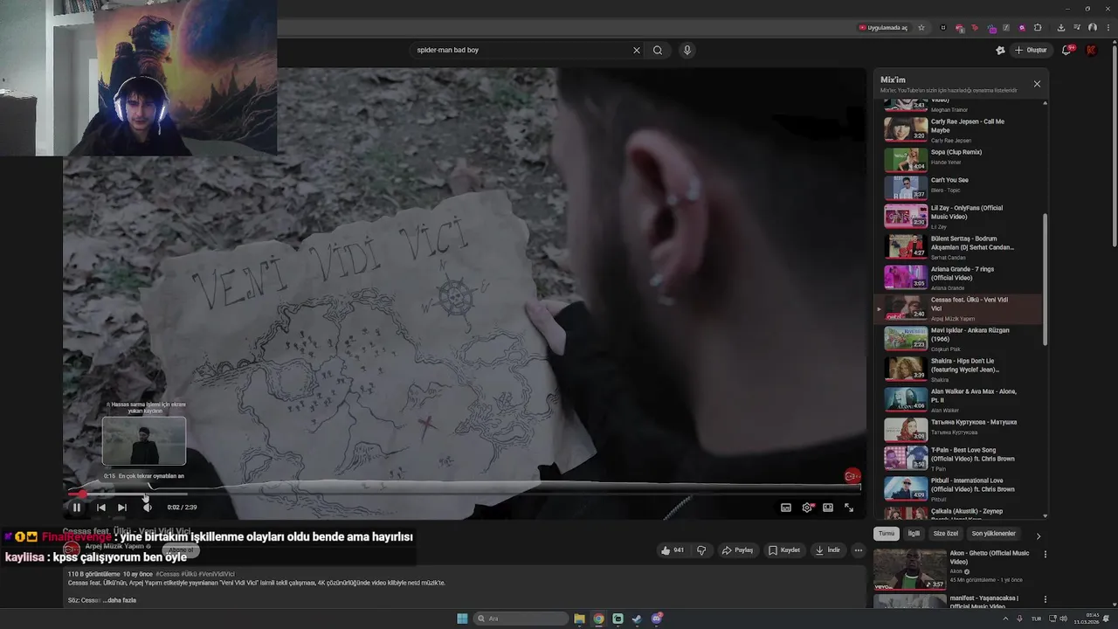Open the video in full screen

(x=849, y=508)
